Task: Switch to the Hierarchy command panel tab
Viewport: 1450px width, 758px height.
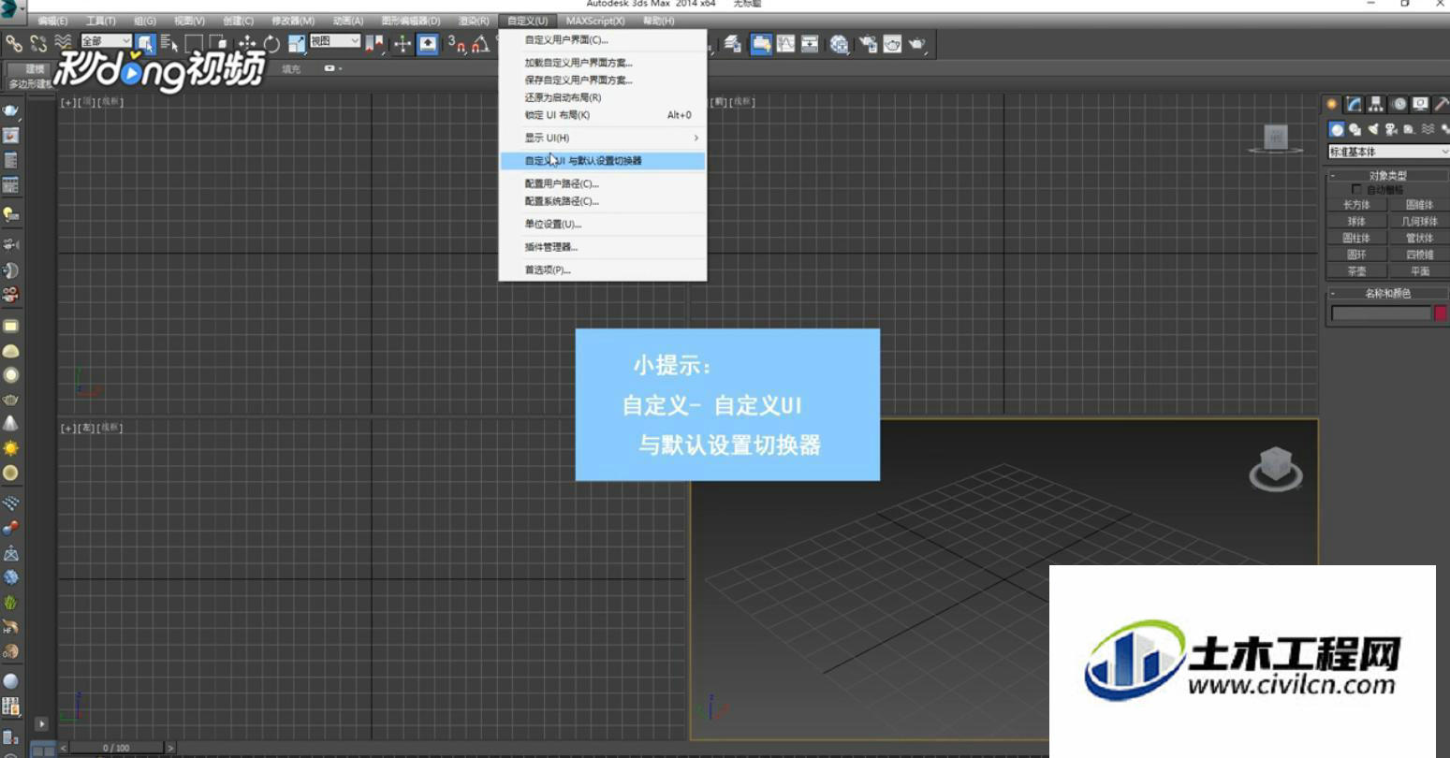Action: click(1376, 104)
